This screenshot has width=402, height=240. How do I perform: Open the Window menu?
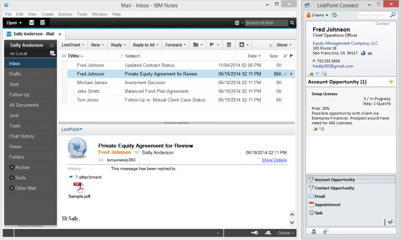(x=99, y=14)
